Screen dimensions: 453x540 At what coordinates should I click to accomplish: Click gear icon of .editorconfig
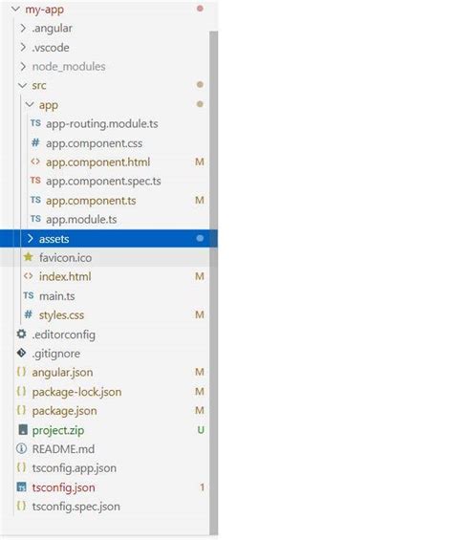point(21,334)
